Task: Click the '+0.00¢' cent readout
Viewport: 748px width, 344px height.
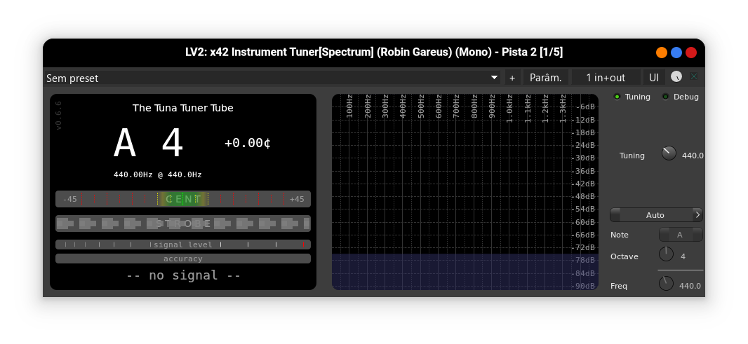Action: pyautogui.click(x=248, y=143)
